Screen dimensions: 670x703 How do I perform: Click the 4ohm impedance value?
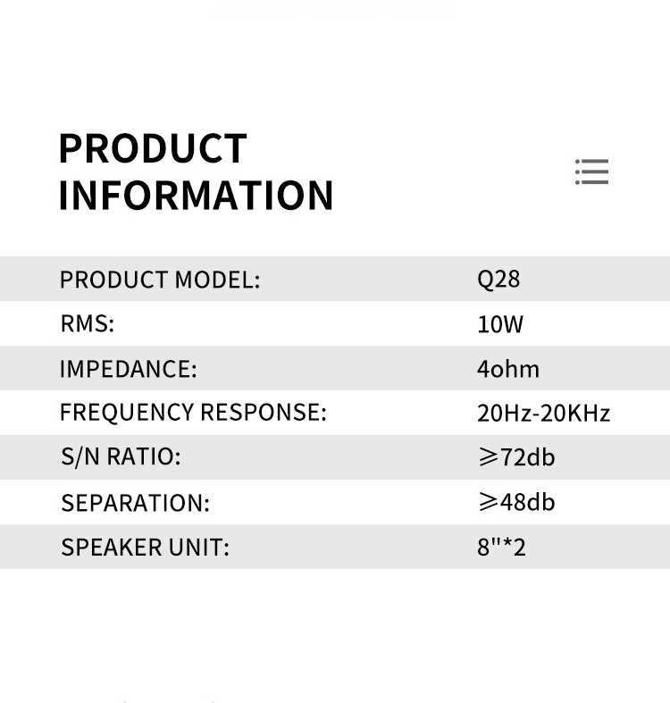(x=507, y=369)
